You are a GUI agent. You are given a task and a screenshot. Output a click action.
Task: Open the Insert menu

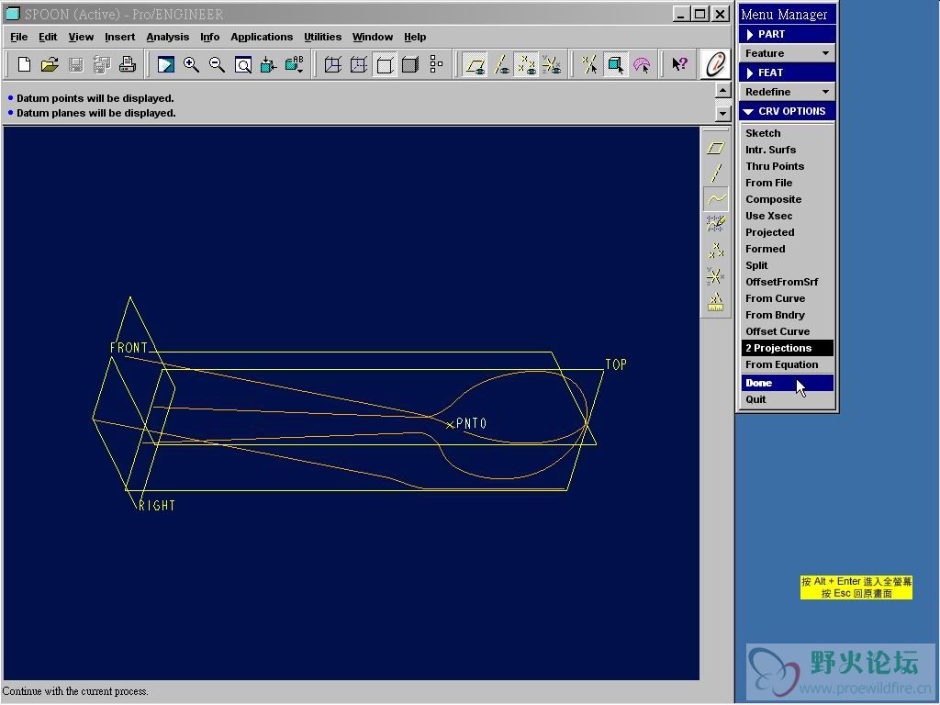tap(120, 37)
